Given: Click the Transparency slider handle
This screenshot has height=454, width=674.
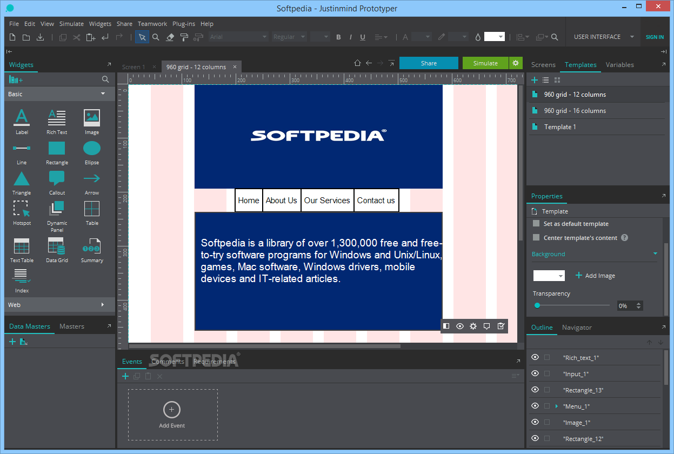Looking at the screenshot, I should tap(537, 305).
